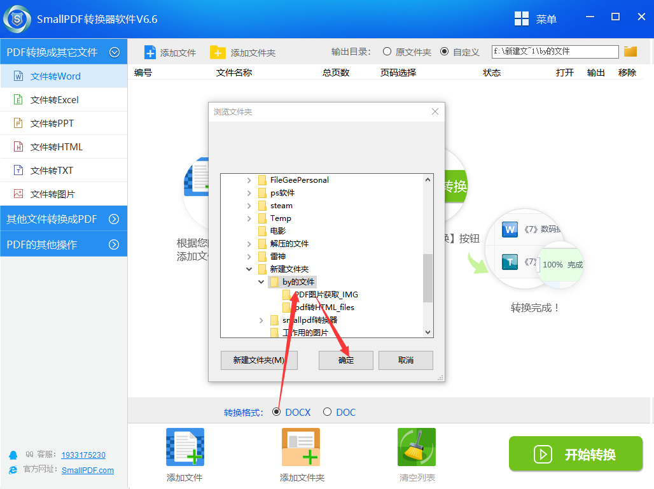Screen dimensions: 654x489
Task: Click the tree scrollbar down arrow
Action: (x=428, y=332)
